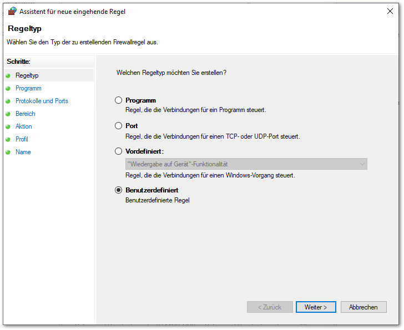Open the Aktion step in sidebar
Screen dimensions: 404x330
pos(24,126)
